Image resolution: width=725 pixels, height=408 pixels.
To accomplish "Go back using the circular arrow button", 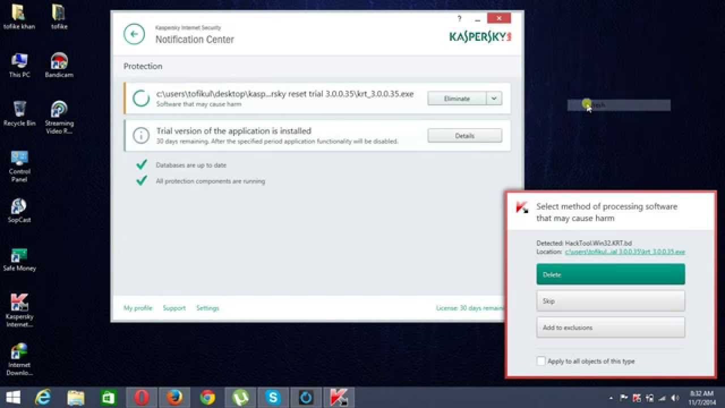I will pyautogui.click(x=134, y=34).
